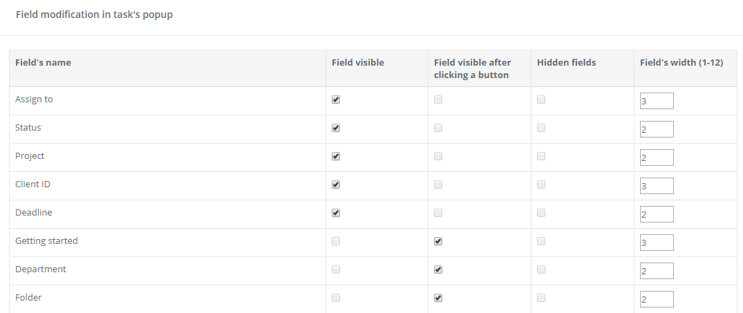Image resolution: width=743 pixels, height=313 pixels.
Task: Check Field visible for Folder row
Action: [336, 298]
